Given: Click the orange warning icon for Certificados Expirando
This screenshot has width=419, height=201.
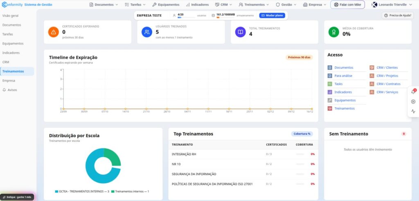Looking at the screenshot, I should 54,32.
